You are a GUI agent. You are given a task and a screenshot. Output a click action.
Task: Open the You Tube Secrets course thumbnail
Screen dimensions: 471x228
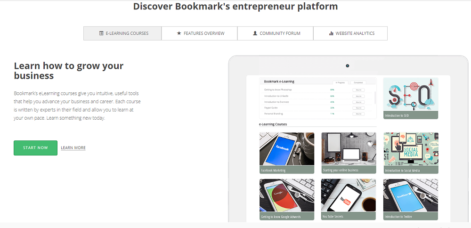coord(349,199)
